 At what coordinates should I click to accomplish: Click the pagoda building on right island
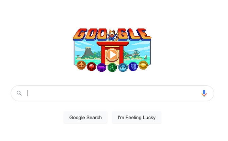point(136,53)
